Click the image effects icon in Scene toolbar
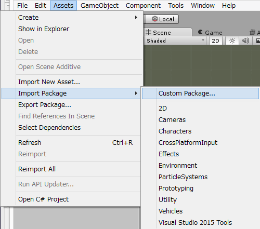This screenshot has width=260, height=229. coord(258,41)
